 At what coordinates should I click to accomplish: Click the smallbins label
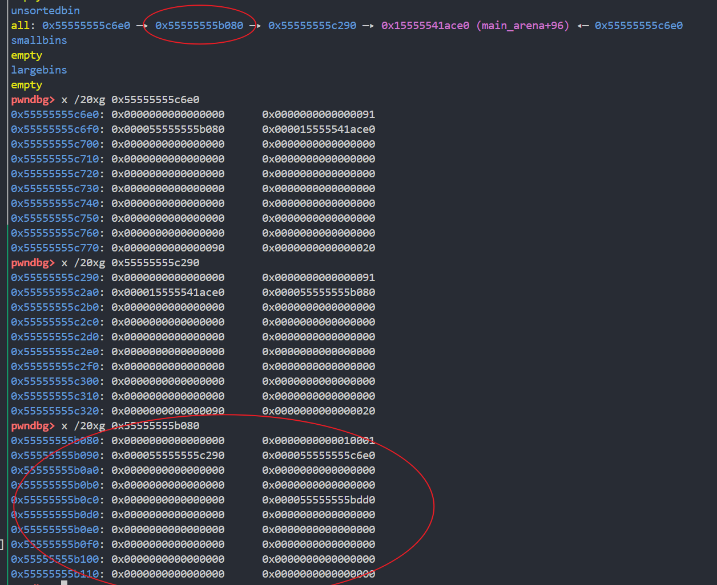pyautogui.click(x=38, y=40)
